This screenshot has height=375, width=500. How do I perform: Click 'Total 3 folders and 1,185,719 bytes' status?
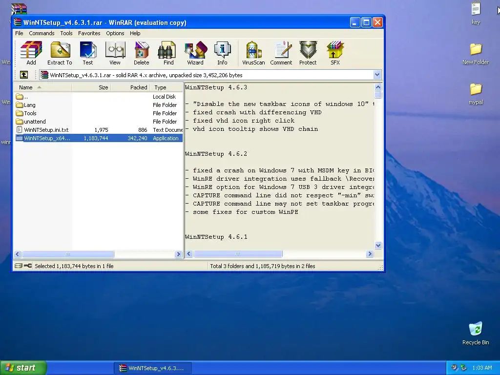262,266
